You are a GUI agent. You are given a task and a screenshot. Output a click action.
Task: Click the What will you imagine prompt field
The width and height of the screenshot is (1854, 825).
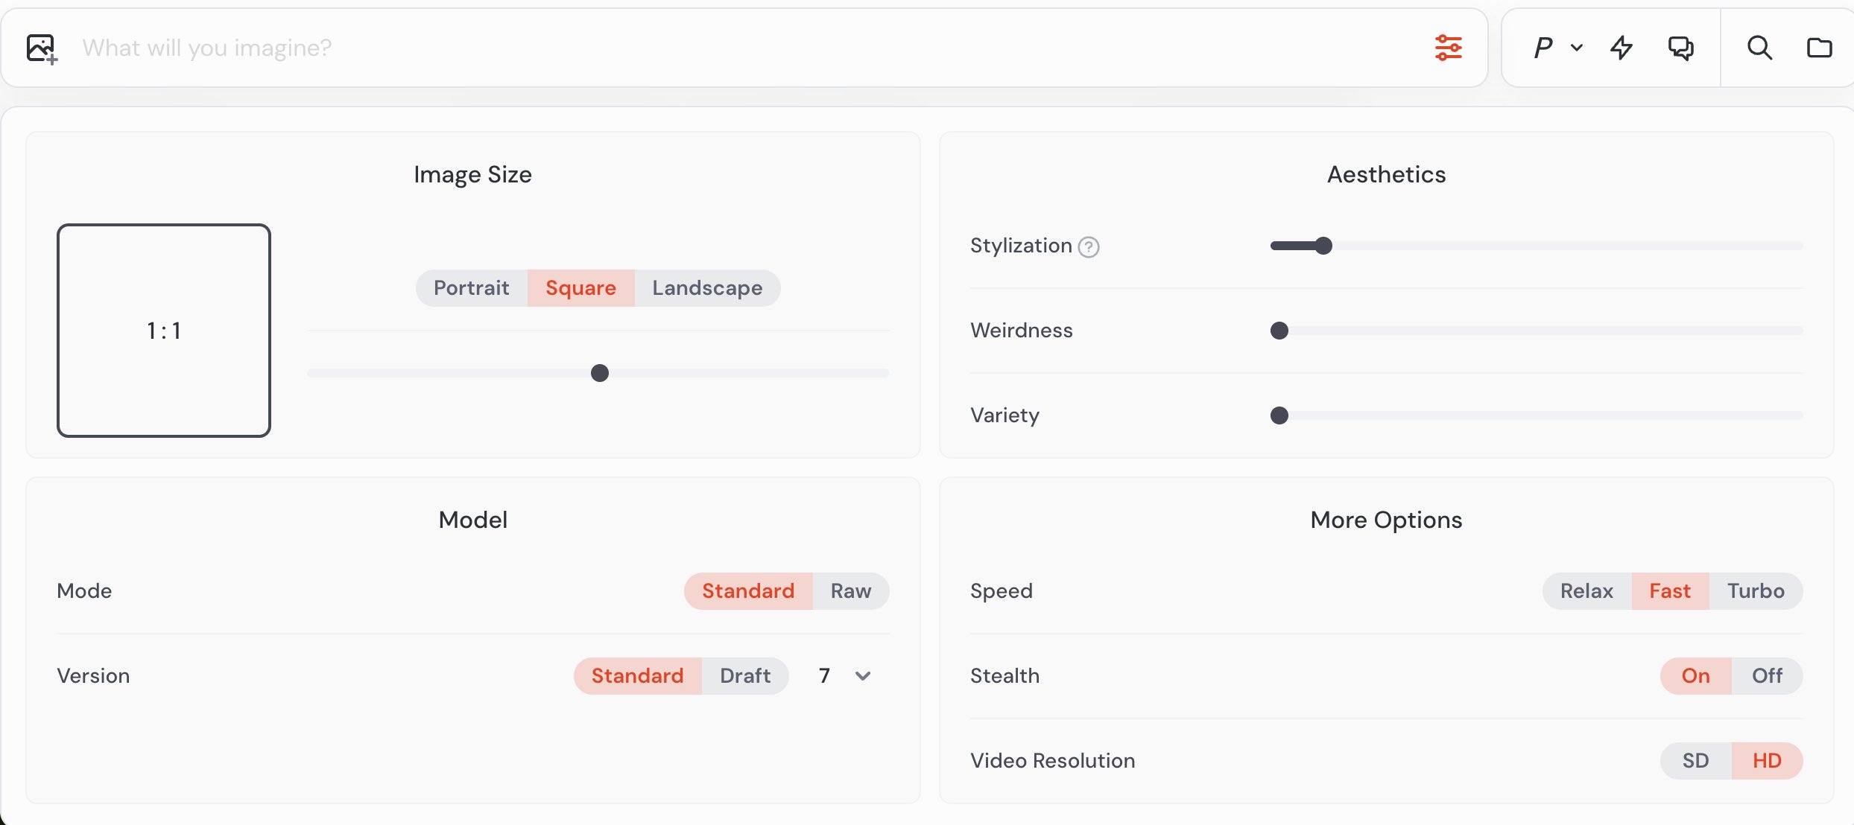coord(745,48)
